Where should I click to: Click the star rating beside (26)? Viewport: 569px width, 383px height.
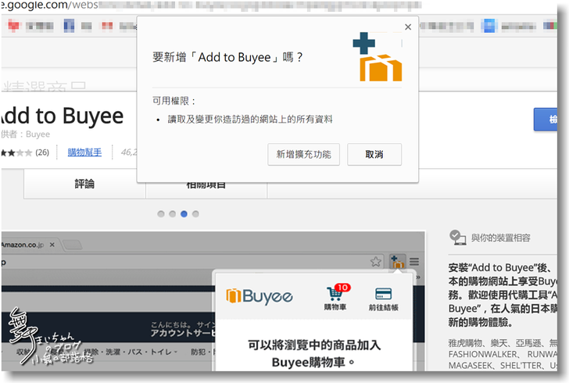pos(14,152)
